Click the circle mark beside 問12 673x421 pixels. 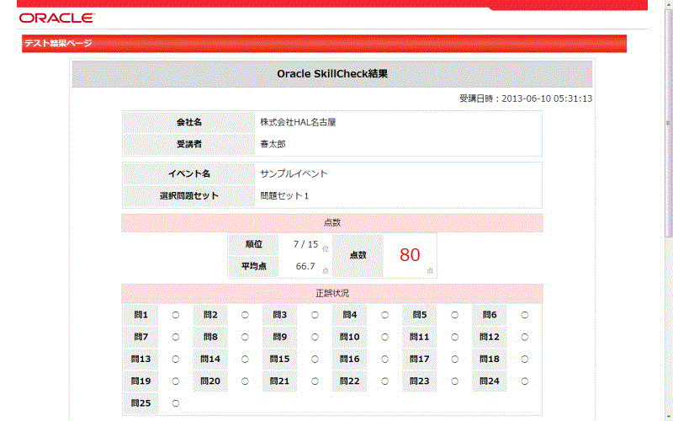tap(525, 338)
